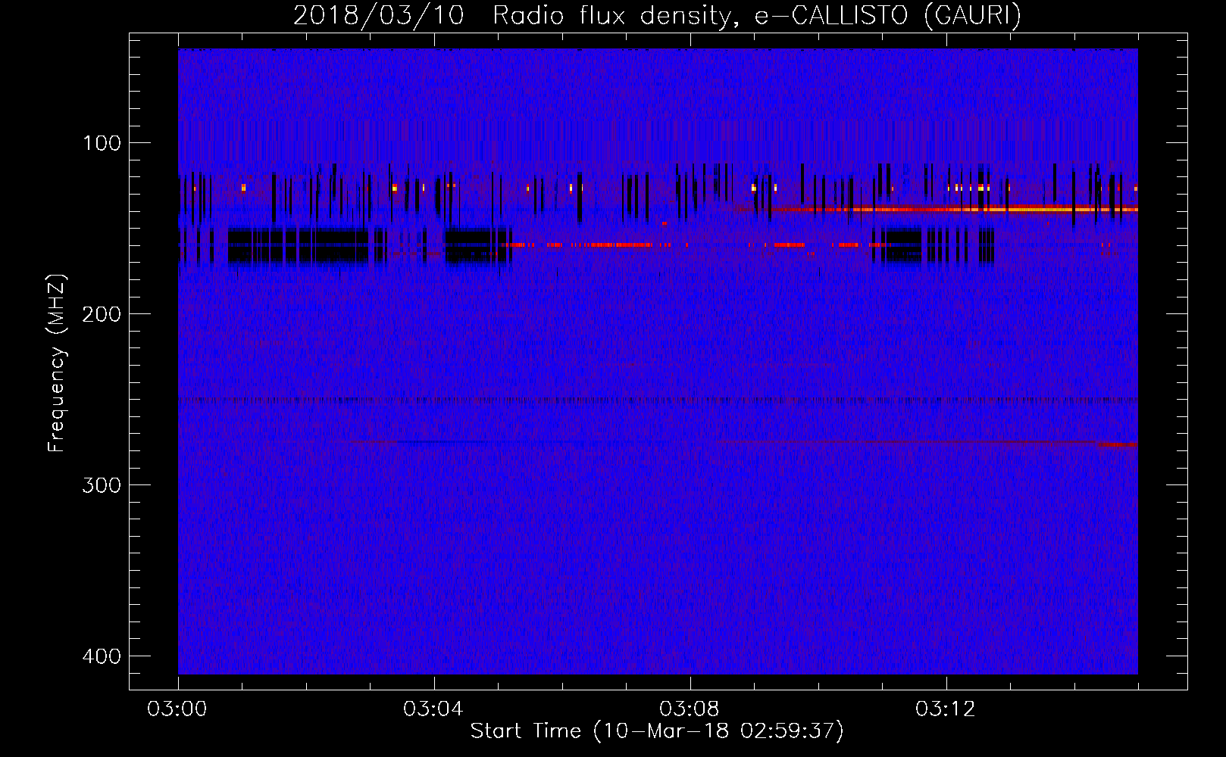1226x757 pixels.
Task: Click the 'Start Time (10-Mar-18 02:59:37)' label
Action: click(657, 731)
